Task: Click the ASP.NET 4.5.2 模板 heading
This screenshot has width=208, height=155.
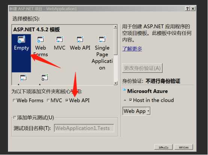Action: [36, 29]
